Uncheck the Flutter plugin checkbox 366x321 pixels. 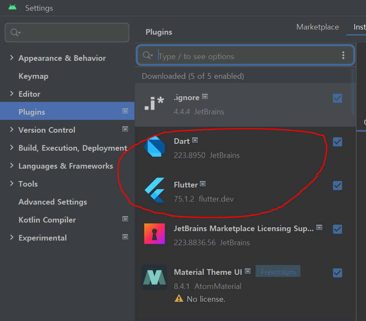[337, 186]
